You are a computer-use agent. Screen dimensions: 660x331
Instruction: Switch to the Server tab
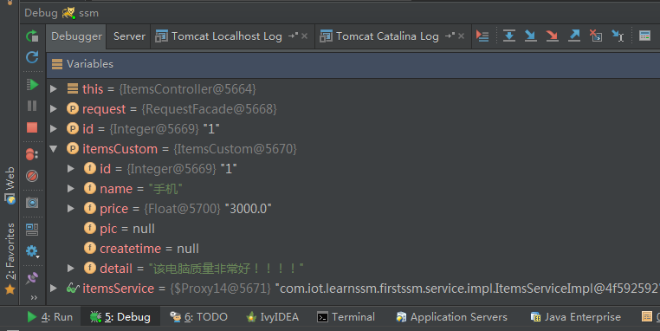pos(129,36)
